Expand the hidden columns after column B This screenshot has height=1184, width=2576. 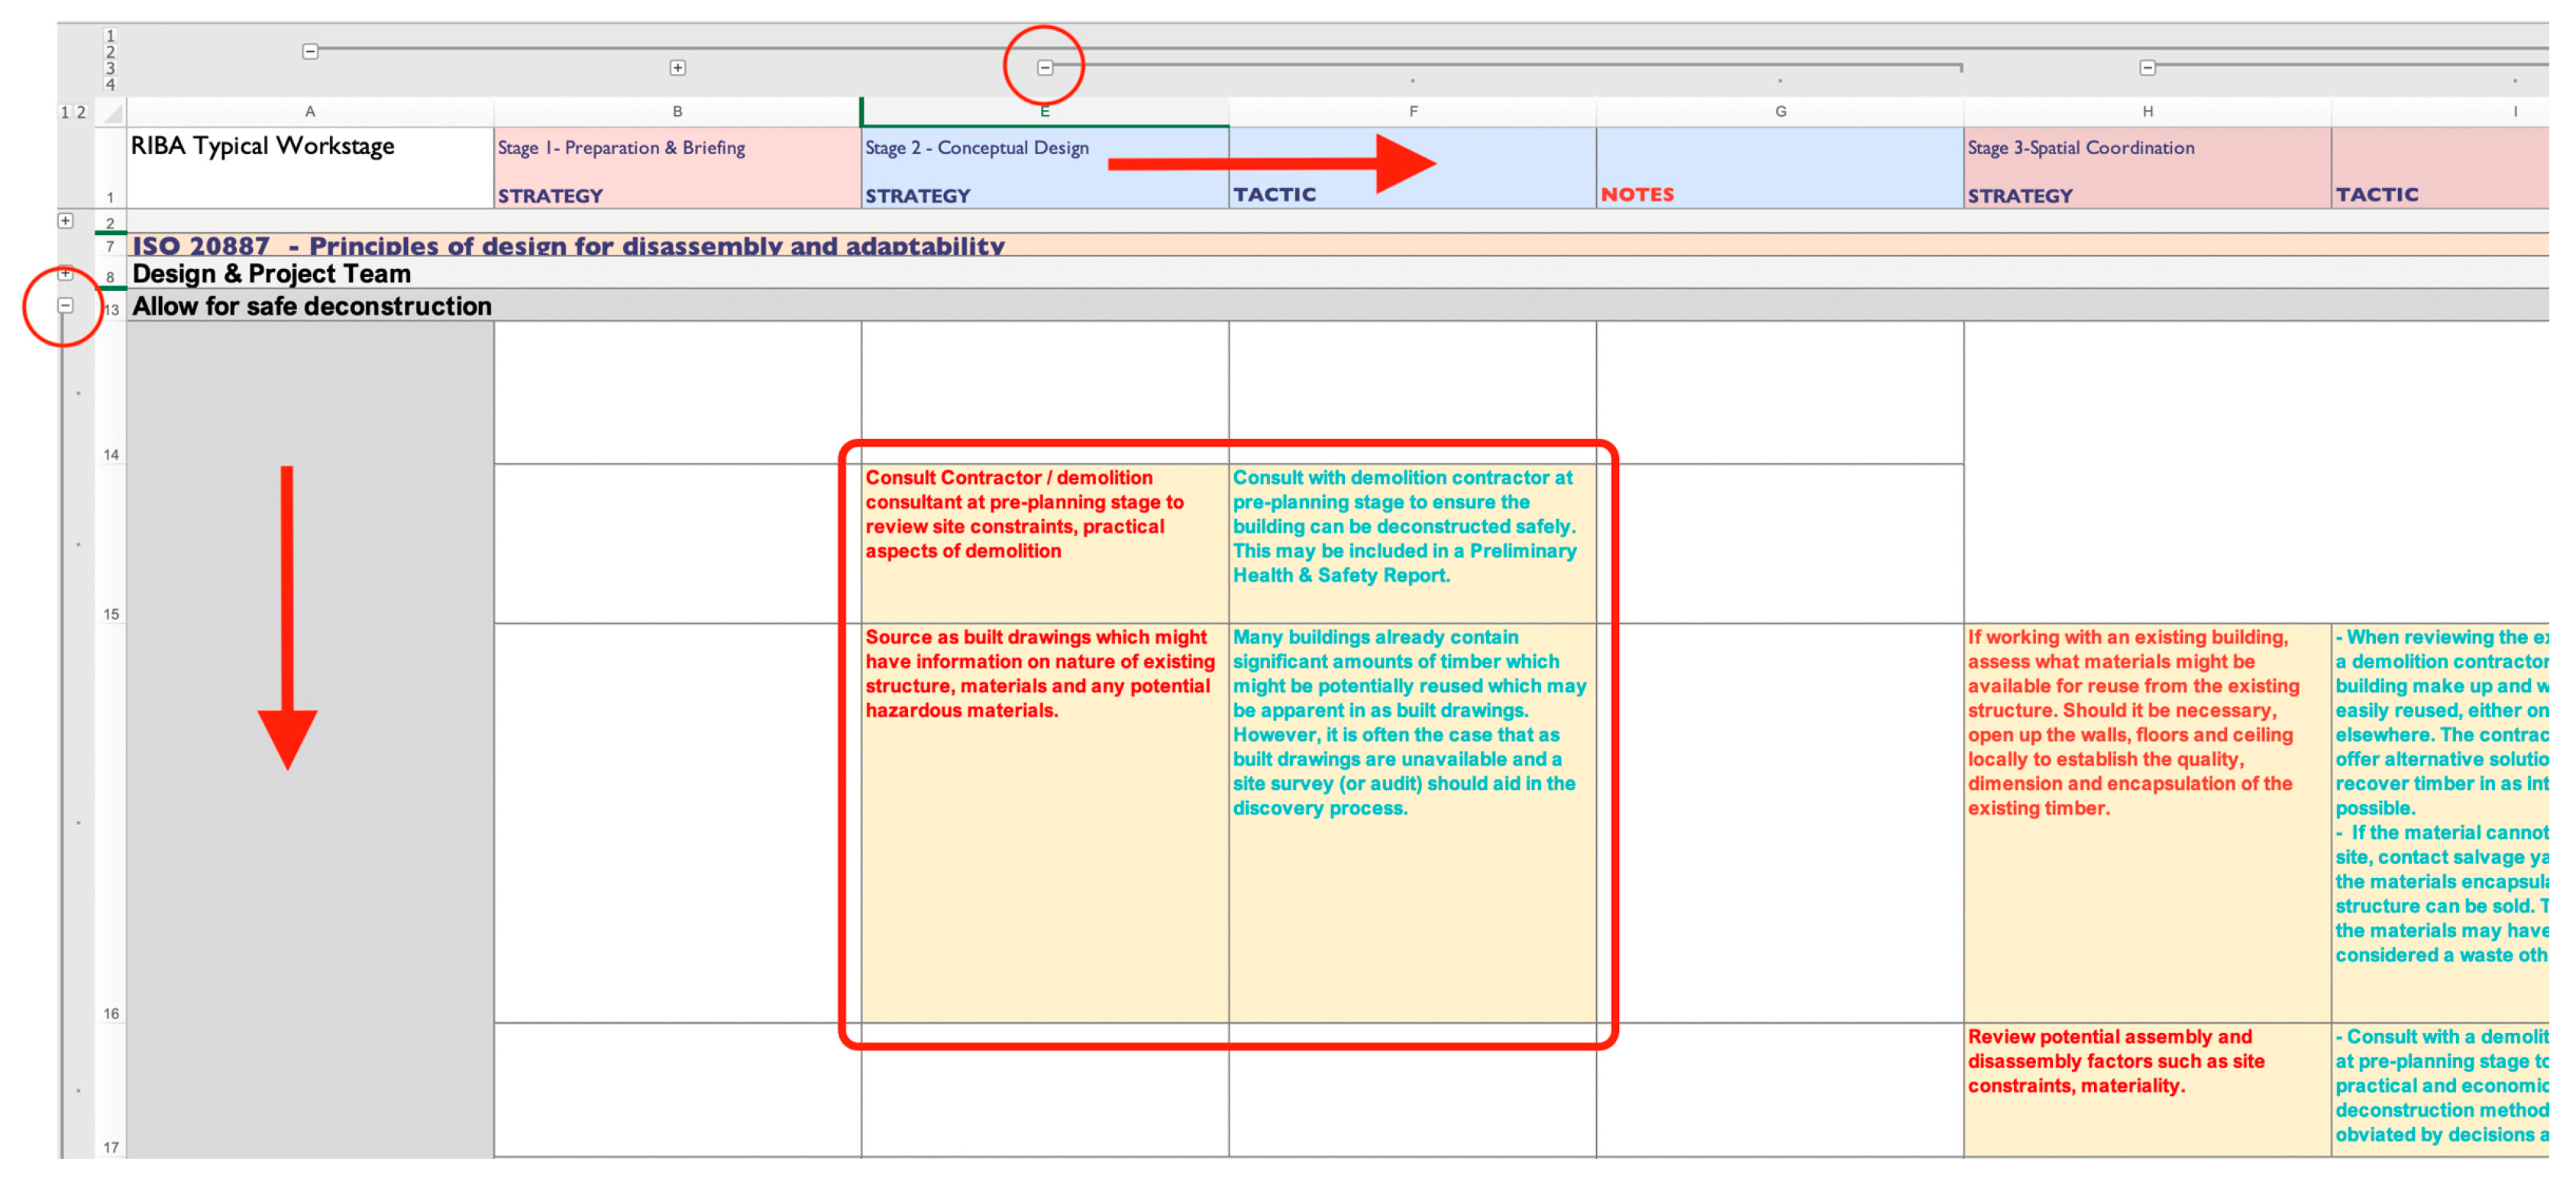(677, 68)
